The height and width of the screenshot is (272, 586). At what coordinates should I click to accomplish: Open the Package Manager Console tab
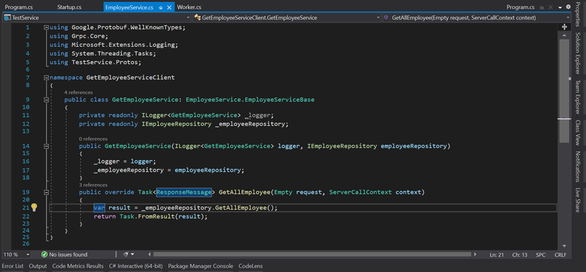tap(200, 266)
